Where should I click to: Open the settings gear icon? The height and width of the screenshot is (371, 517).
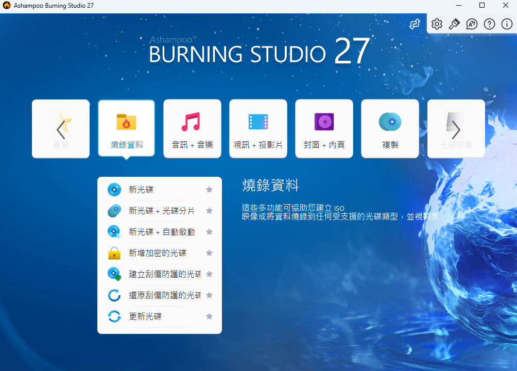pos(436,24)
